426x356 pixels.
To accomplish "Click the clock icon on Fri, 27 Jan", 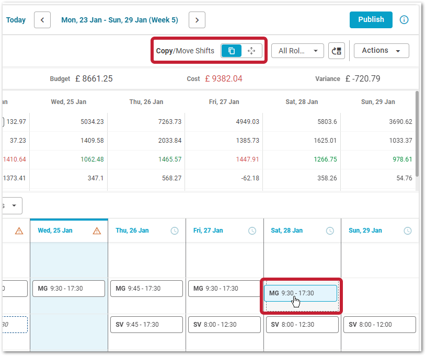I will click(252, 231).
